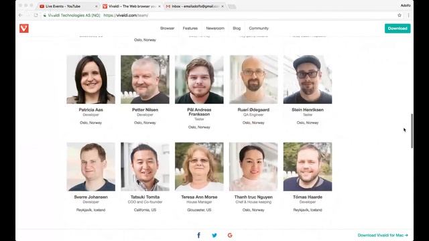
Task: Switch to the Gmail Inbox tab
Action: pos(195,6)
